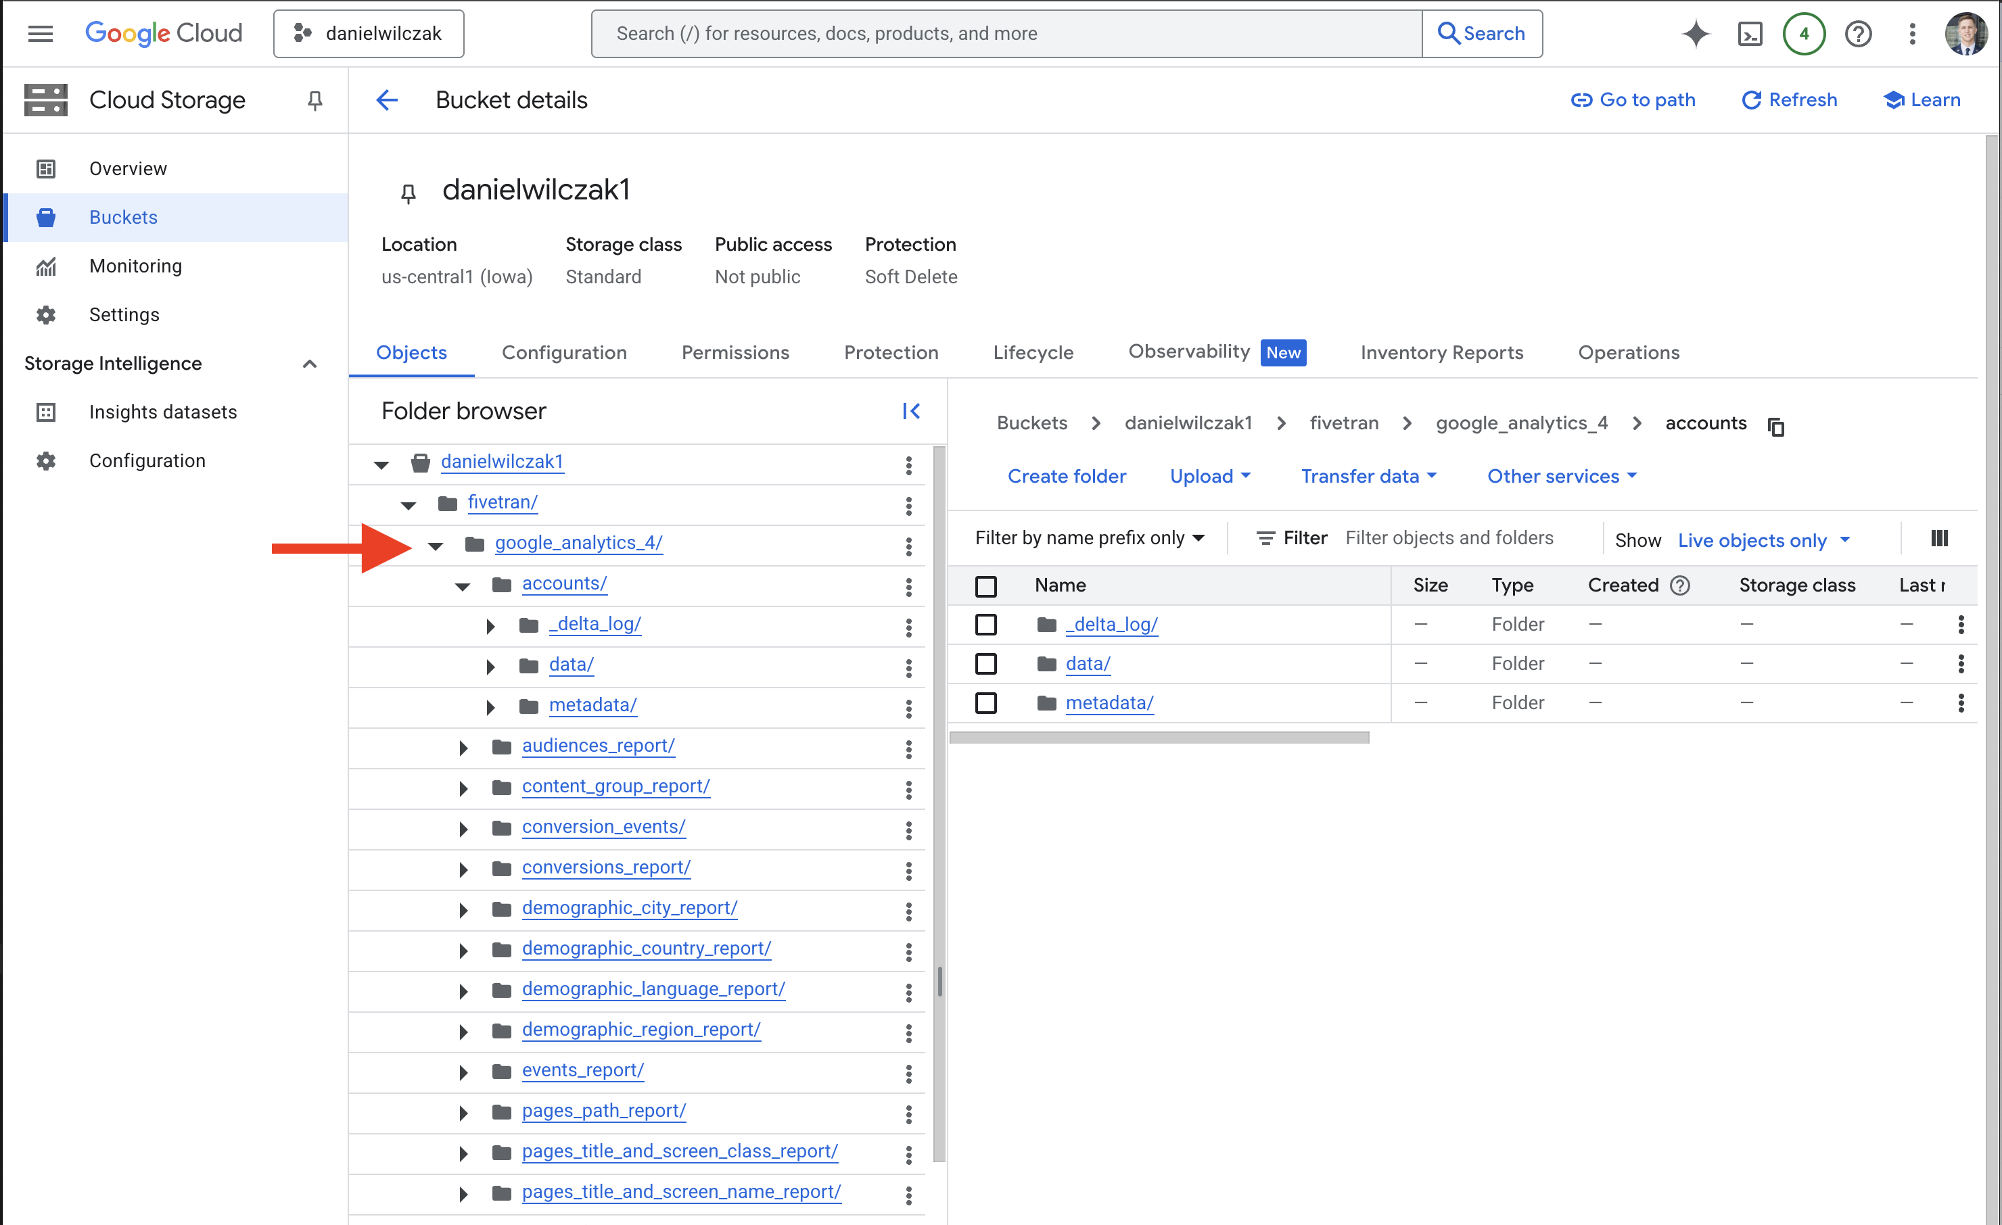Check the data/ row checkbox
Image resolution: width=2002 pixels, height=1225 pixels.
tap(985, 663)
